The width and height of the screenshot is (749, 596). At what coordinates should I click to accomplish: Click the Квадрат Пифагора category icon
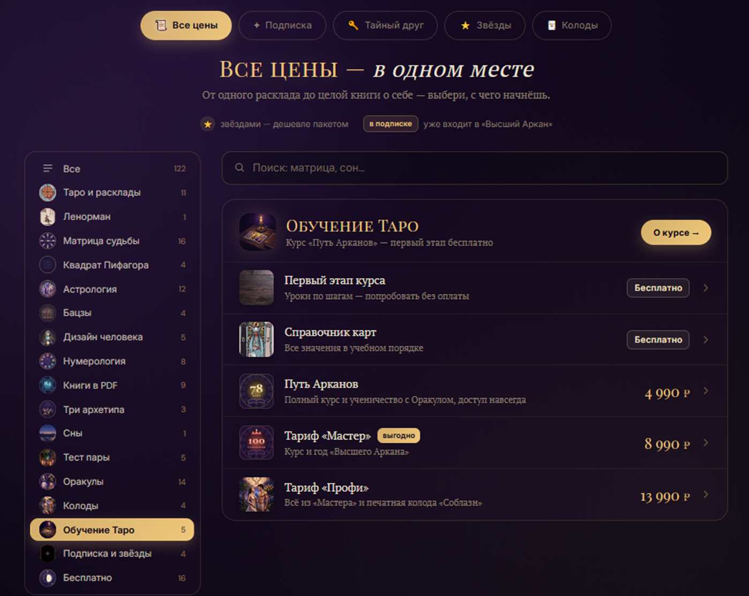point(48,265)
